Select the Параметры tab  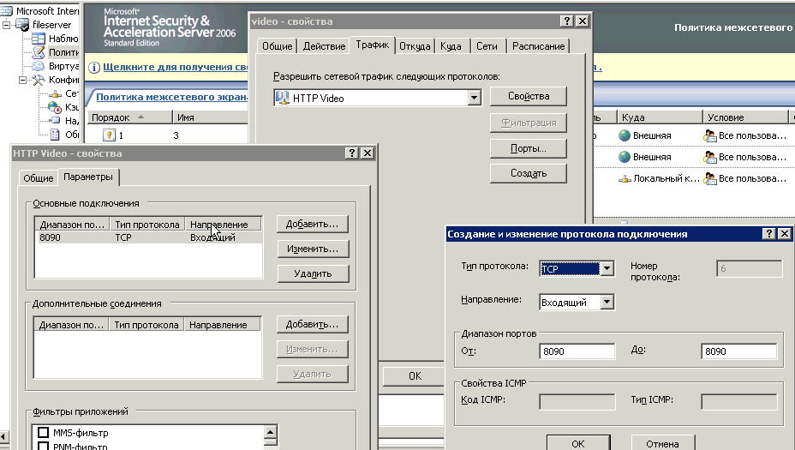point(88,177)
